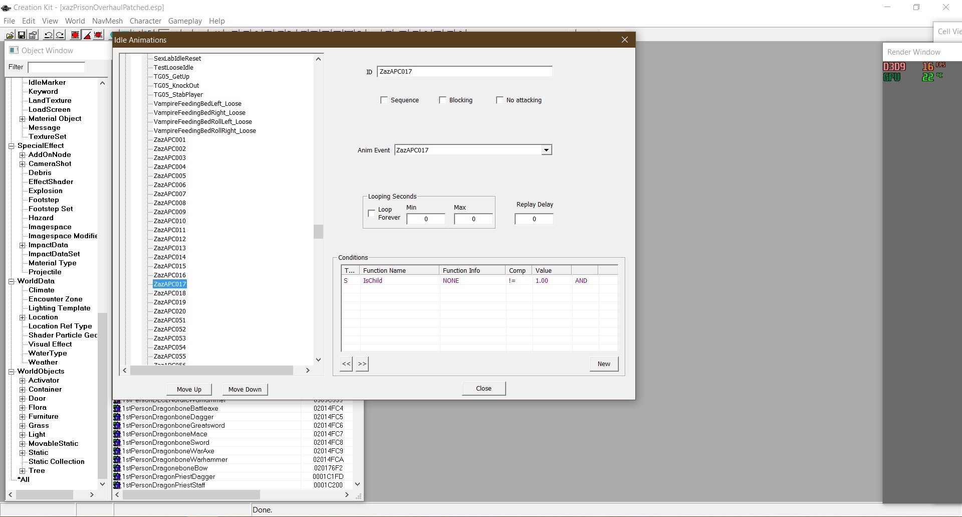Select the 1stPersonDragonboneWarAxe row icon
The width and height of the screenshot is (962, 517).
coord(117,451)
